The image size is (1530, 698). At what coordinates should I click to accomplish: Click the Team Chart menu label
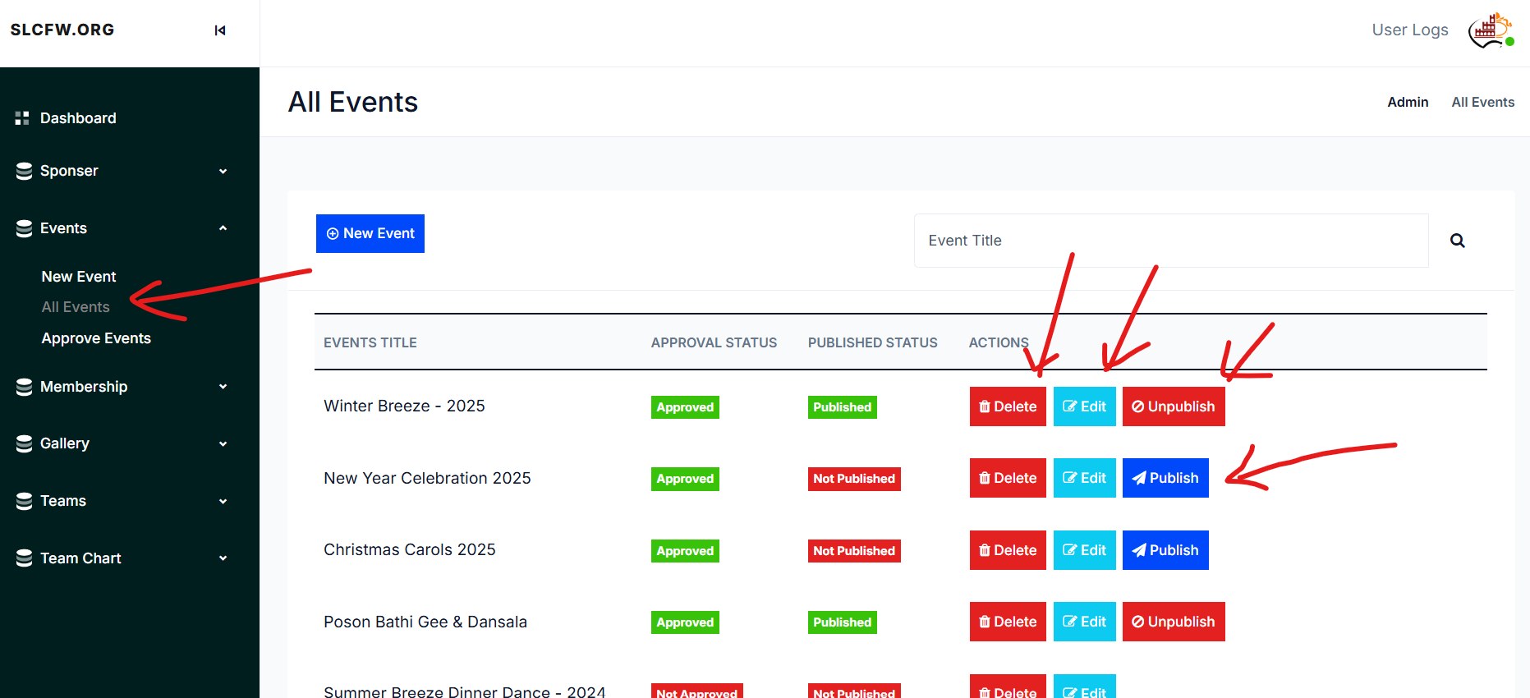(x=80, y=558)
